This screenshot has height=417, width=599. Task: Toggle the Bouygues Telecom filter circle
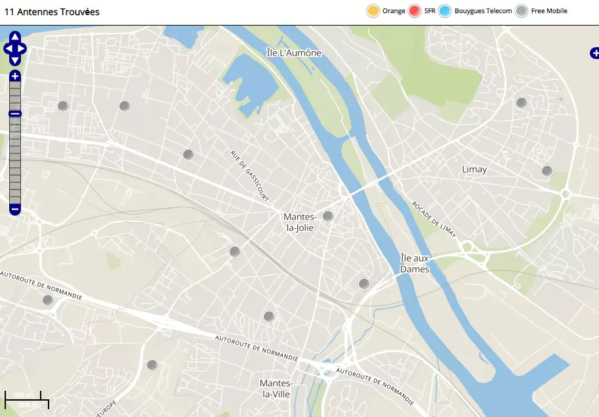coord(445,11)
